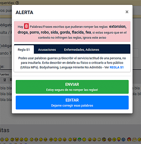Click the pink warning message box
Viewport: 141px width, 144px height.
[72, 32]
